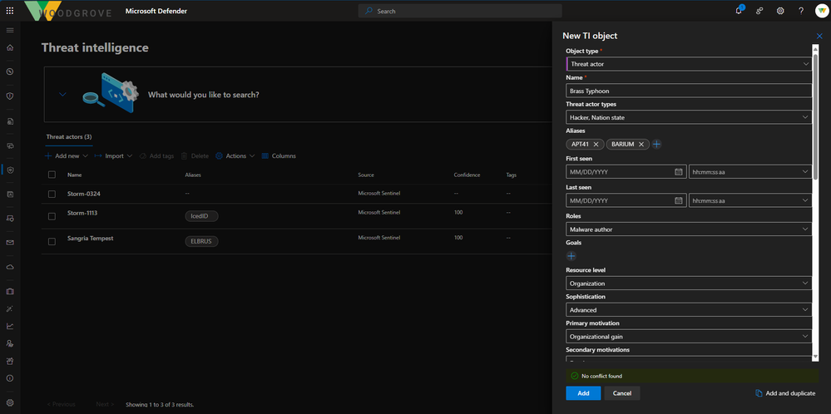Click the briefcase sidebar icon

click(x=9, y=291)
